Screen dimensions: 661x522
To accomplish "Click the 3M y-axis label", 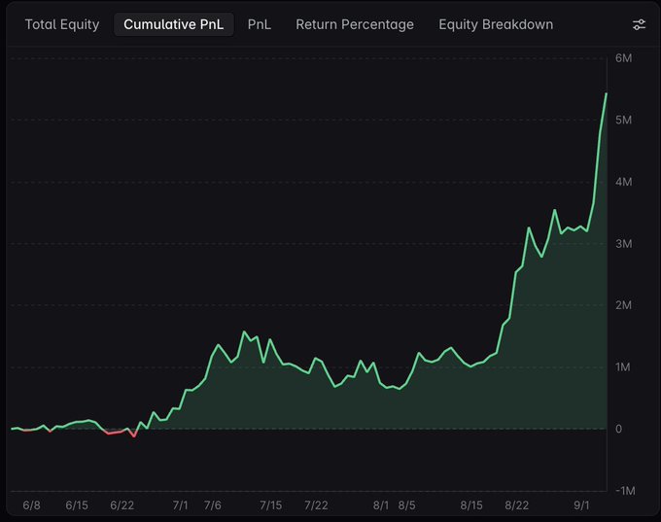I will coord(623,244).
